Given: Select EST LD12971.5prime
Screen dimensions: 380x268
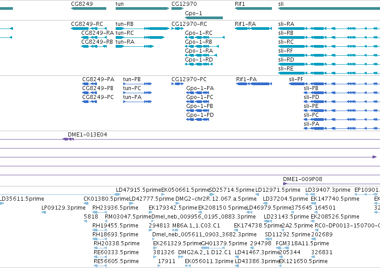Looking at the screenshot, I should [257, 194].
